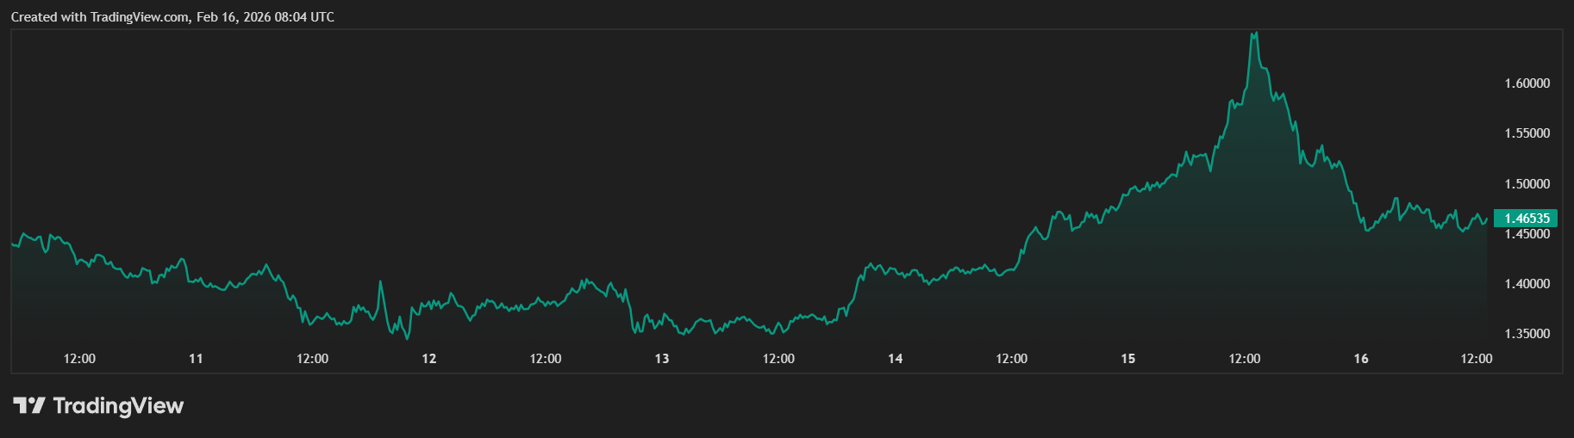Click the first 12:00 label before date 11

(79, 359)
